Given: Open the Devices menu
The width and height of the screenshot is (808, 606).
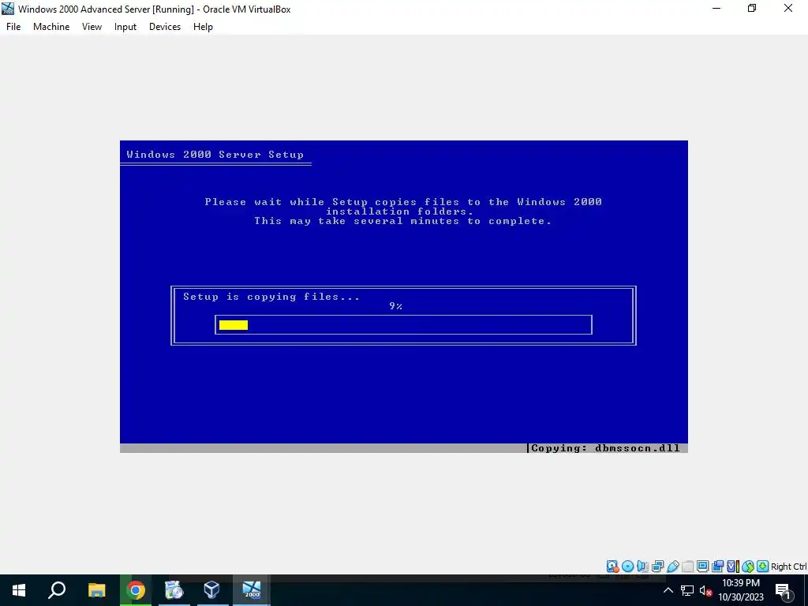Looking at the screenshot, I should 165,27.
